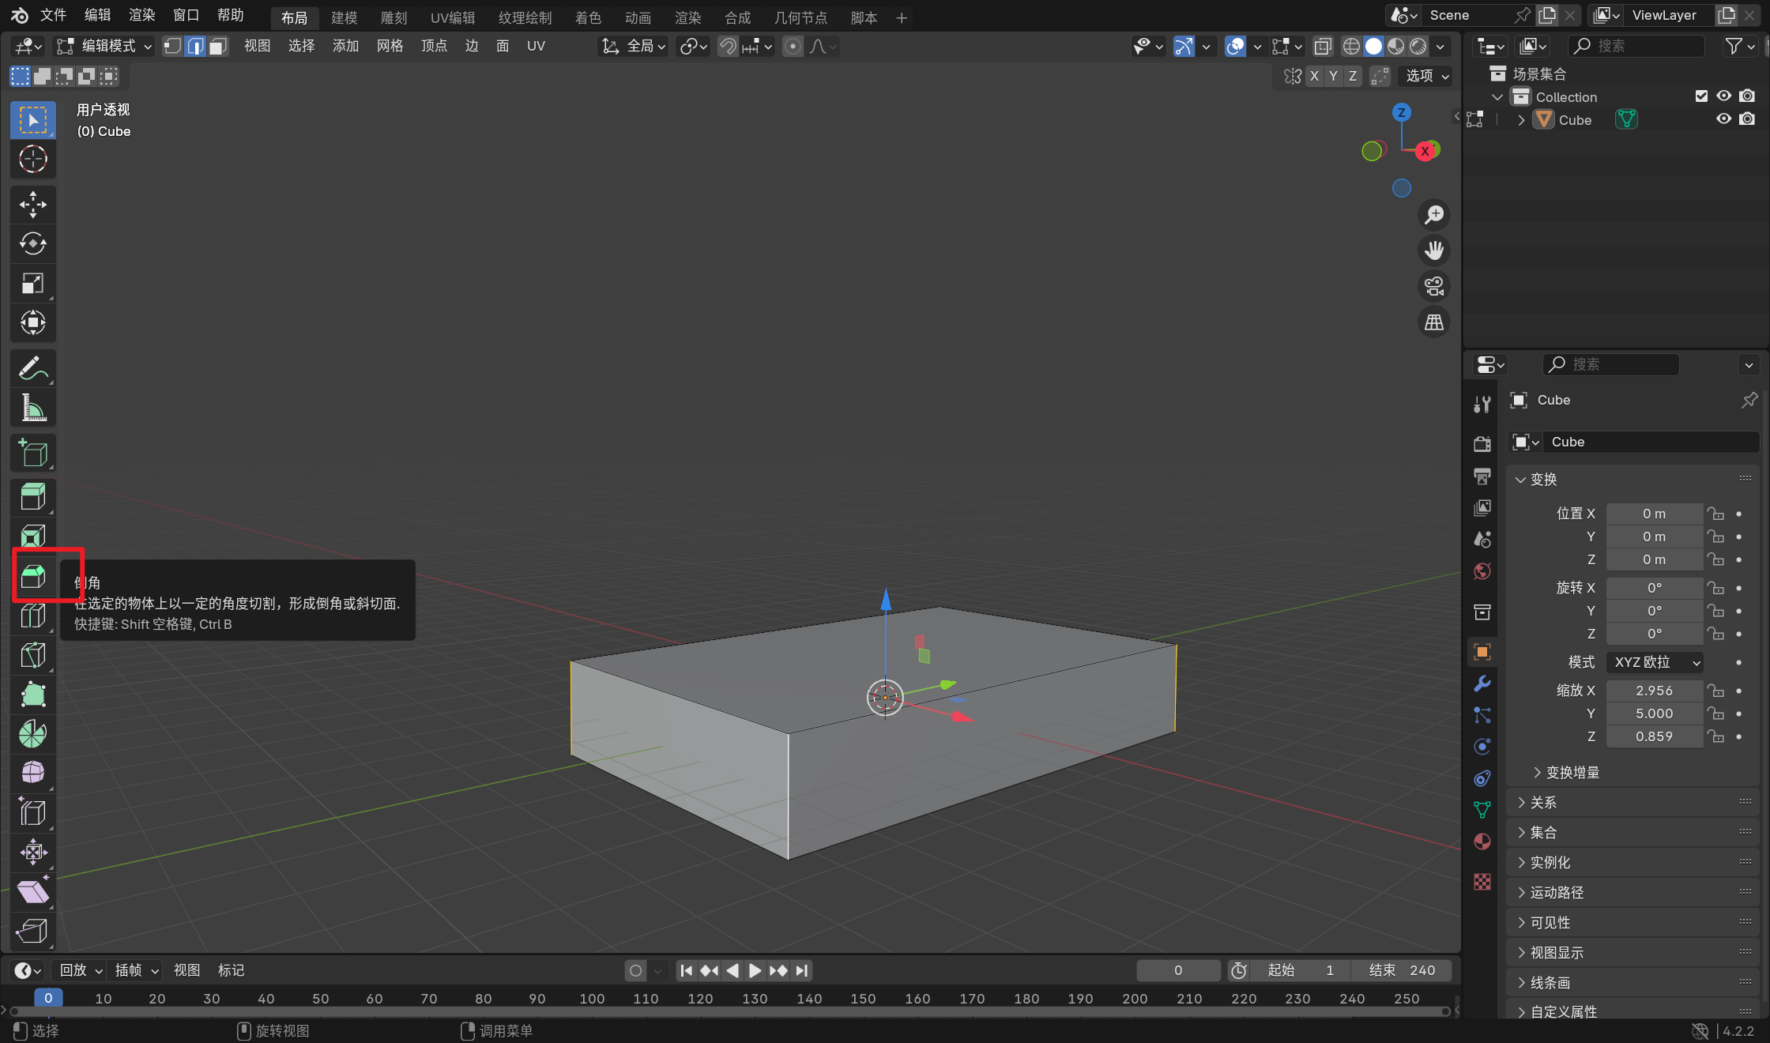Image resolution: width=1770 pixels, height=1043 pixels.
Task: Activate the Measure tool
Action: pos(32,408)
